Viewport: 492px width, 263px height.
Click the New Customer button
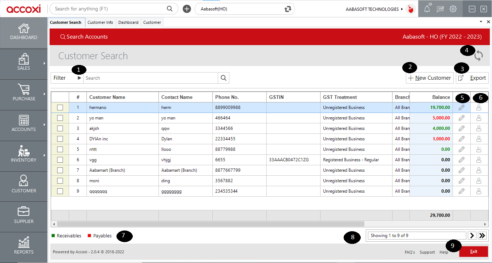pos(430,78)
